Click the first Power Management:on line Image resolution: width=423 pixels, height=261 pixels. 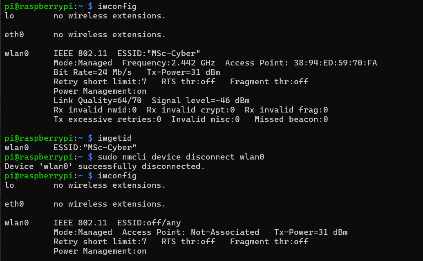pyautogui.click(x=100, y=91)
